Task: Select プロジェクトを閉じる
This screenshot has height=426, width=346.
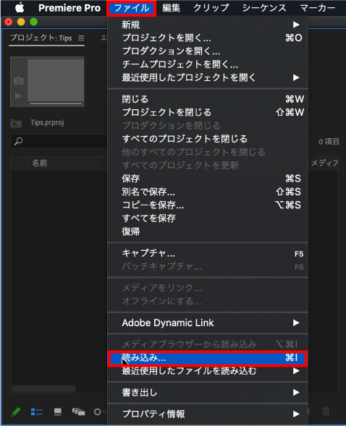Action: 208,112
